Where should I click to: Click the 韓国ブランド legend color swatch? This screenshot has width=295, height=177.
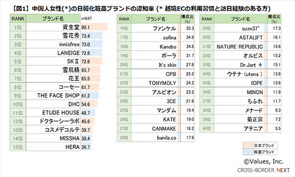click(248, 152)
